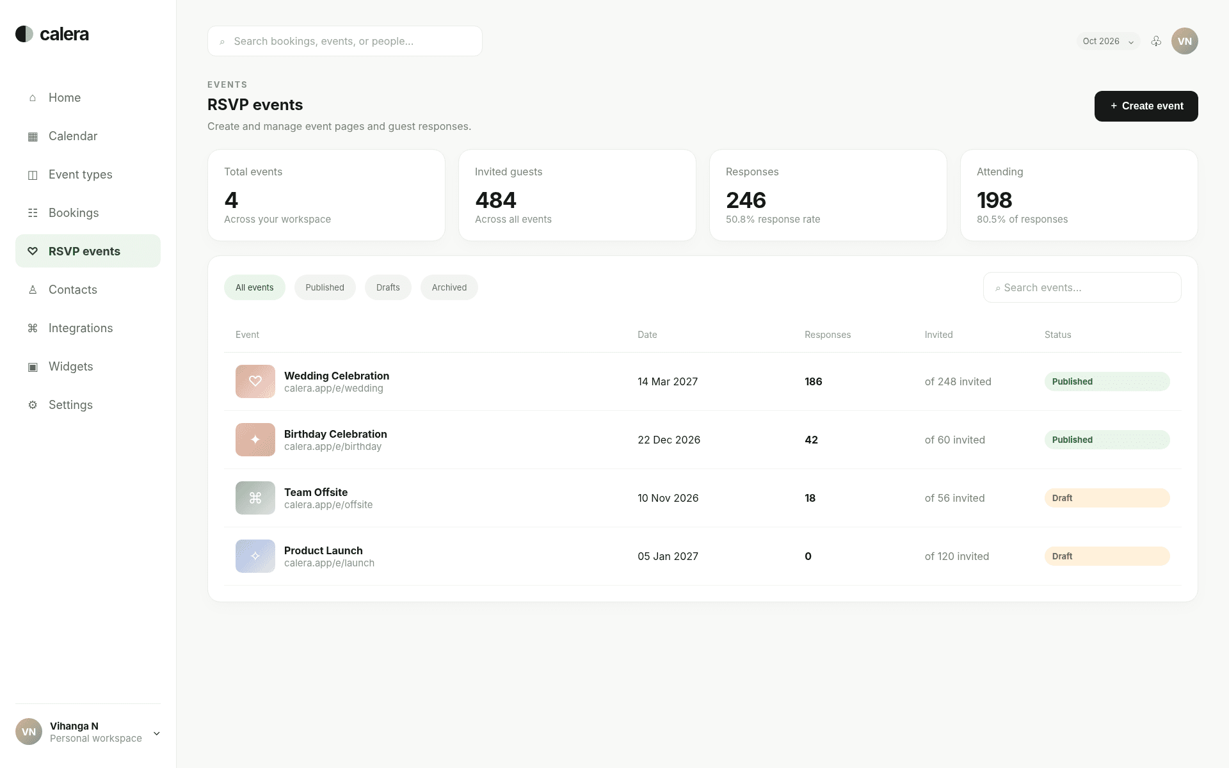1229x768 pixels.
Task: Go to Home page
Action: [88, 98]
